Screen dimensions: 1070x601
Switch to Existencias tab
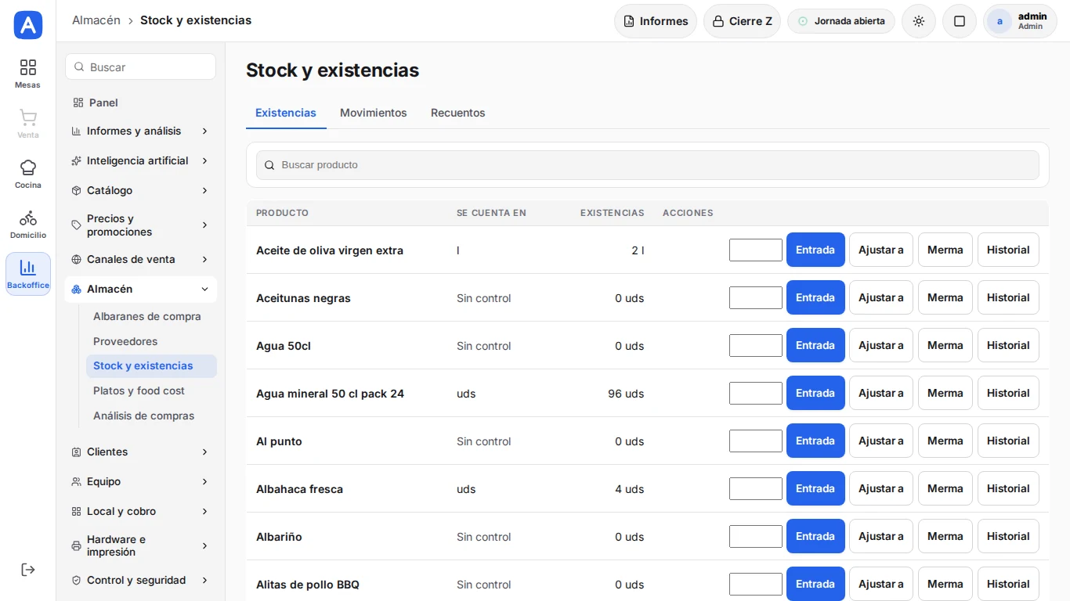[x=286, y=113]
